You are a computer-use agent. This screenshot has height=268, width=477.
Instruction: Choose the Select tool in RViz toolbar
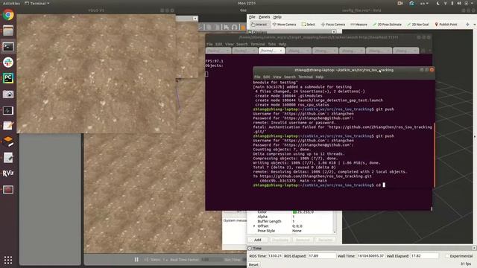tap(309, 25)
